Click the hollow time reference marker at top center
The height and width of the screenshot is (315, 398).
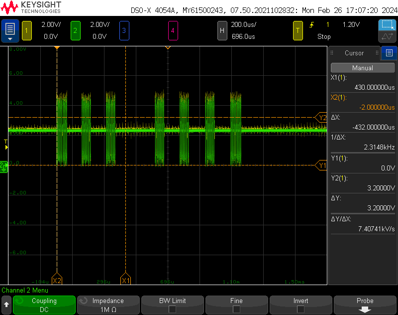click(x=168, y=47)
